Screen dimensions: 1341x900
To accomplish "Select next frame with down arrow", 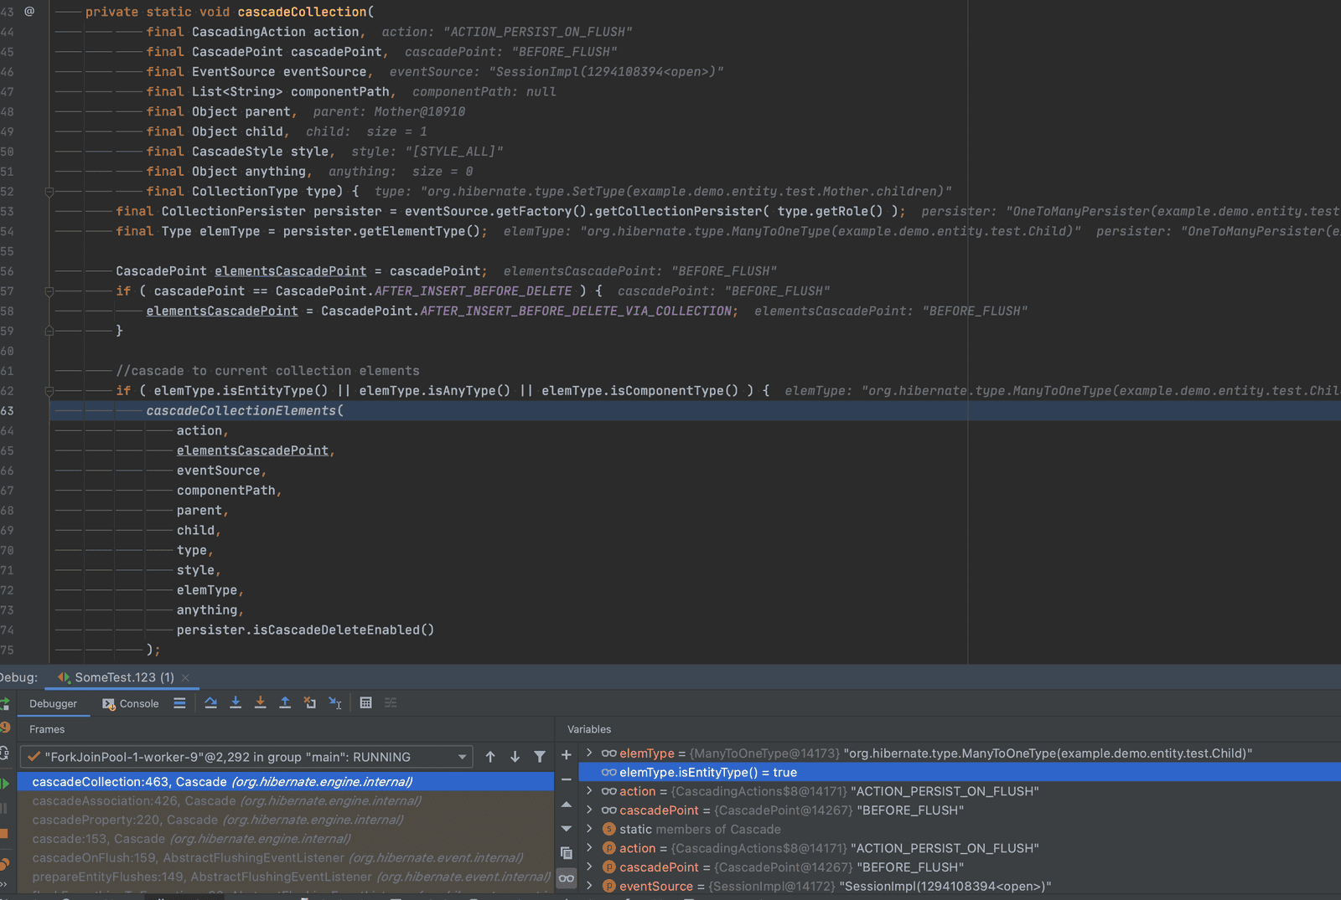I will click(x=515, y=757).
